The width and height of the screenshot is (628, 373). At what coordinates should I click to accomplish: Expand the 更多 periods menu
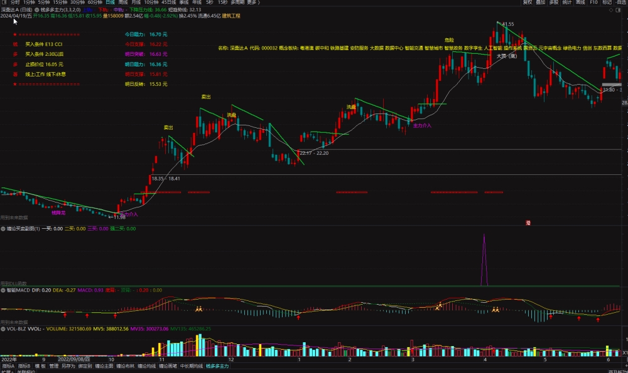pyautogui.click(x=252, y=3)
